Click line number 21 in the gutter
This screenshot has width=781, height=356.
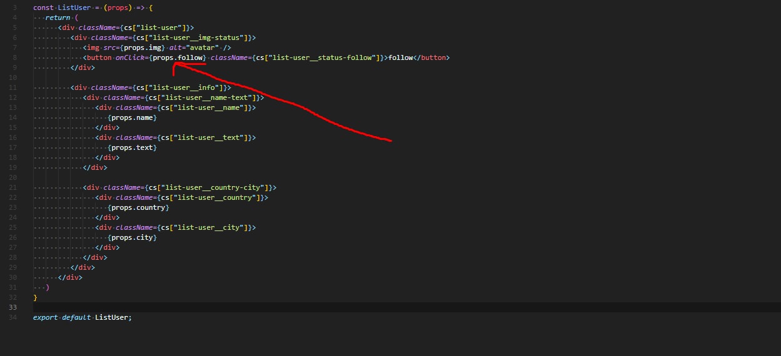[14, 187]
